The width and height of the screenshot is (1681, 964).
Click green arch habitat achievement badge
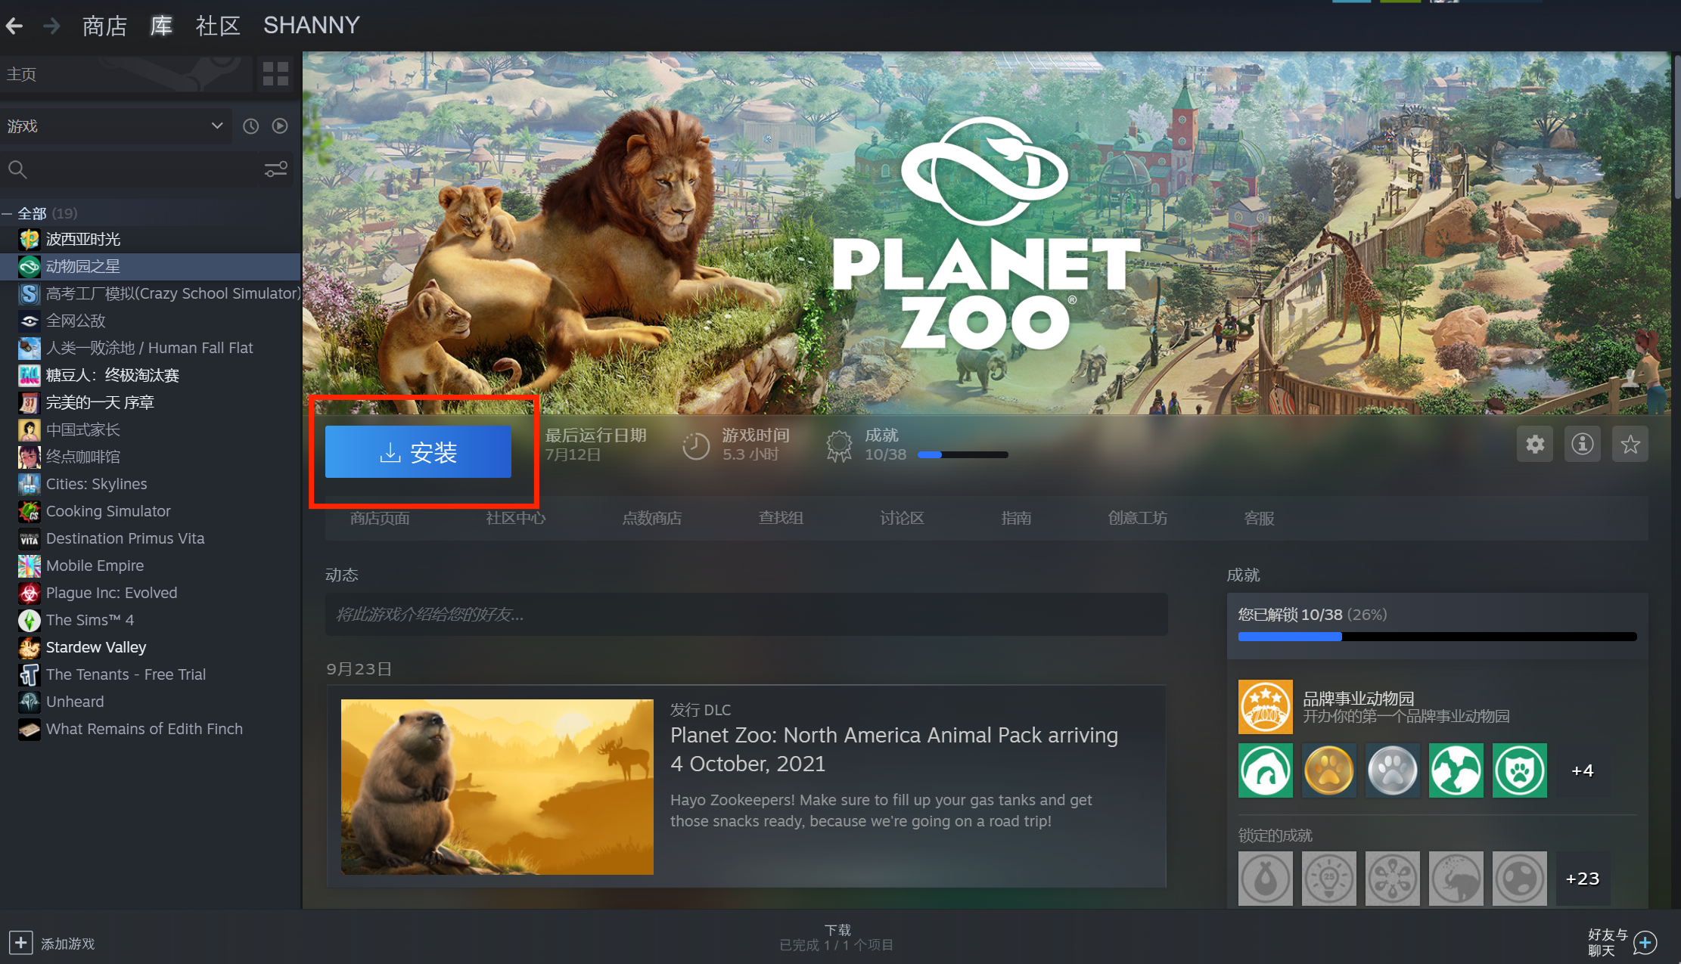(x=1266, y=770)
